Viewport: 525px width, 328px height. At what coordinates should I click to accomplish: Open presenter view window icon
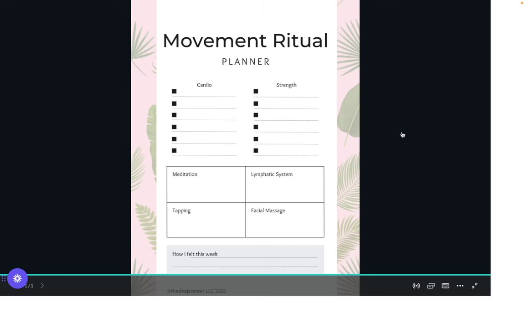(431, 286)
